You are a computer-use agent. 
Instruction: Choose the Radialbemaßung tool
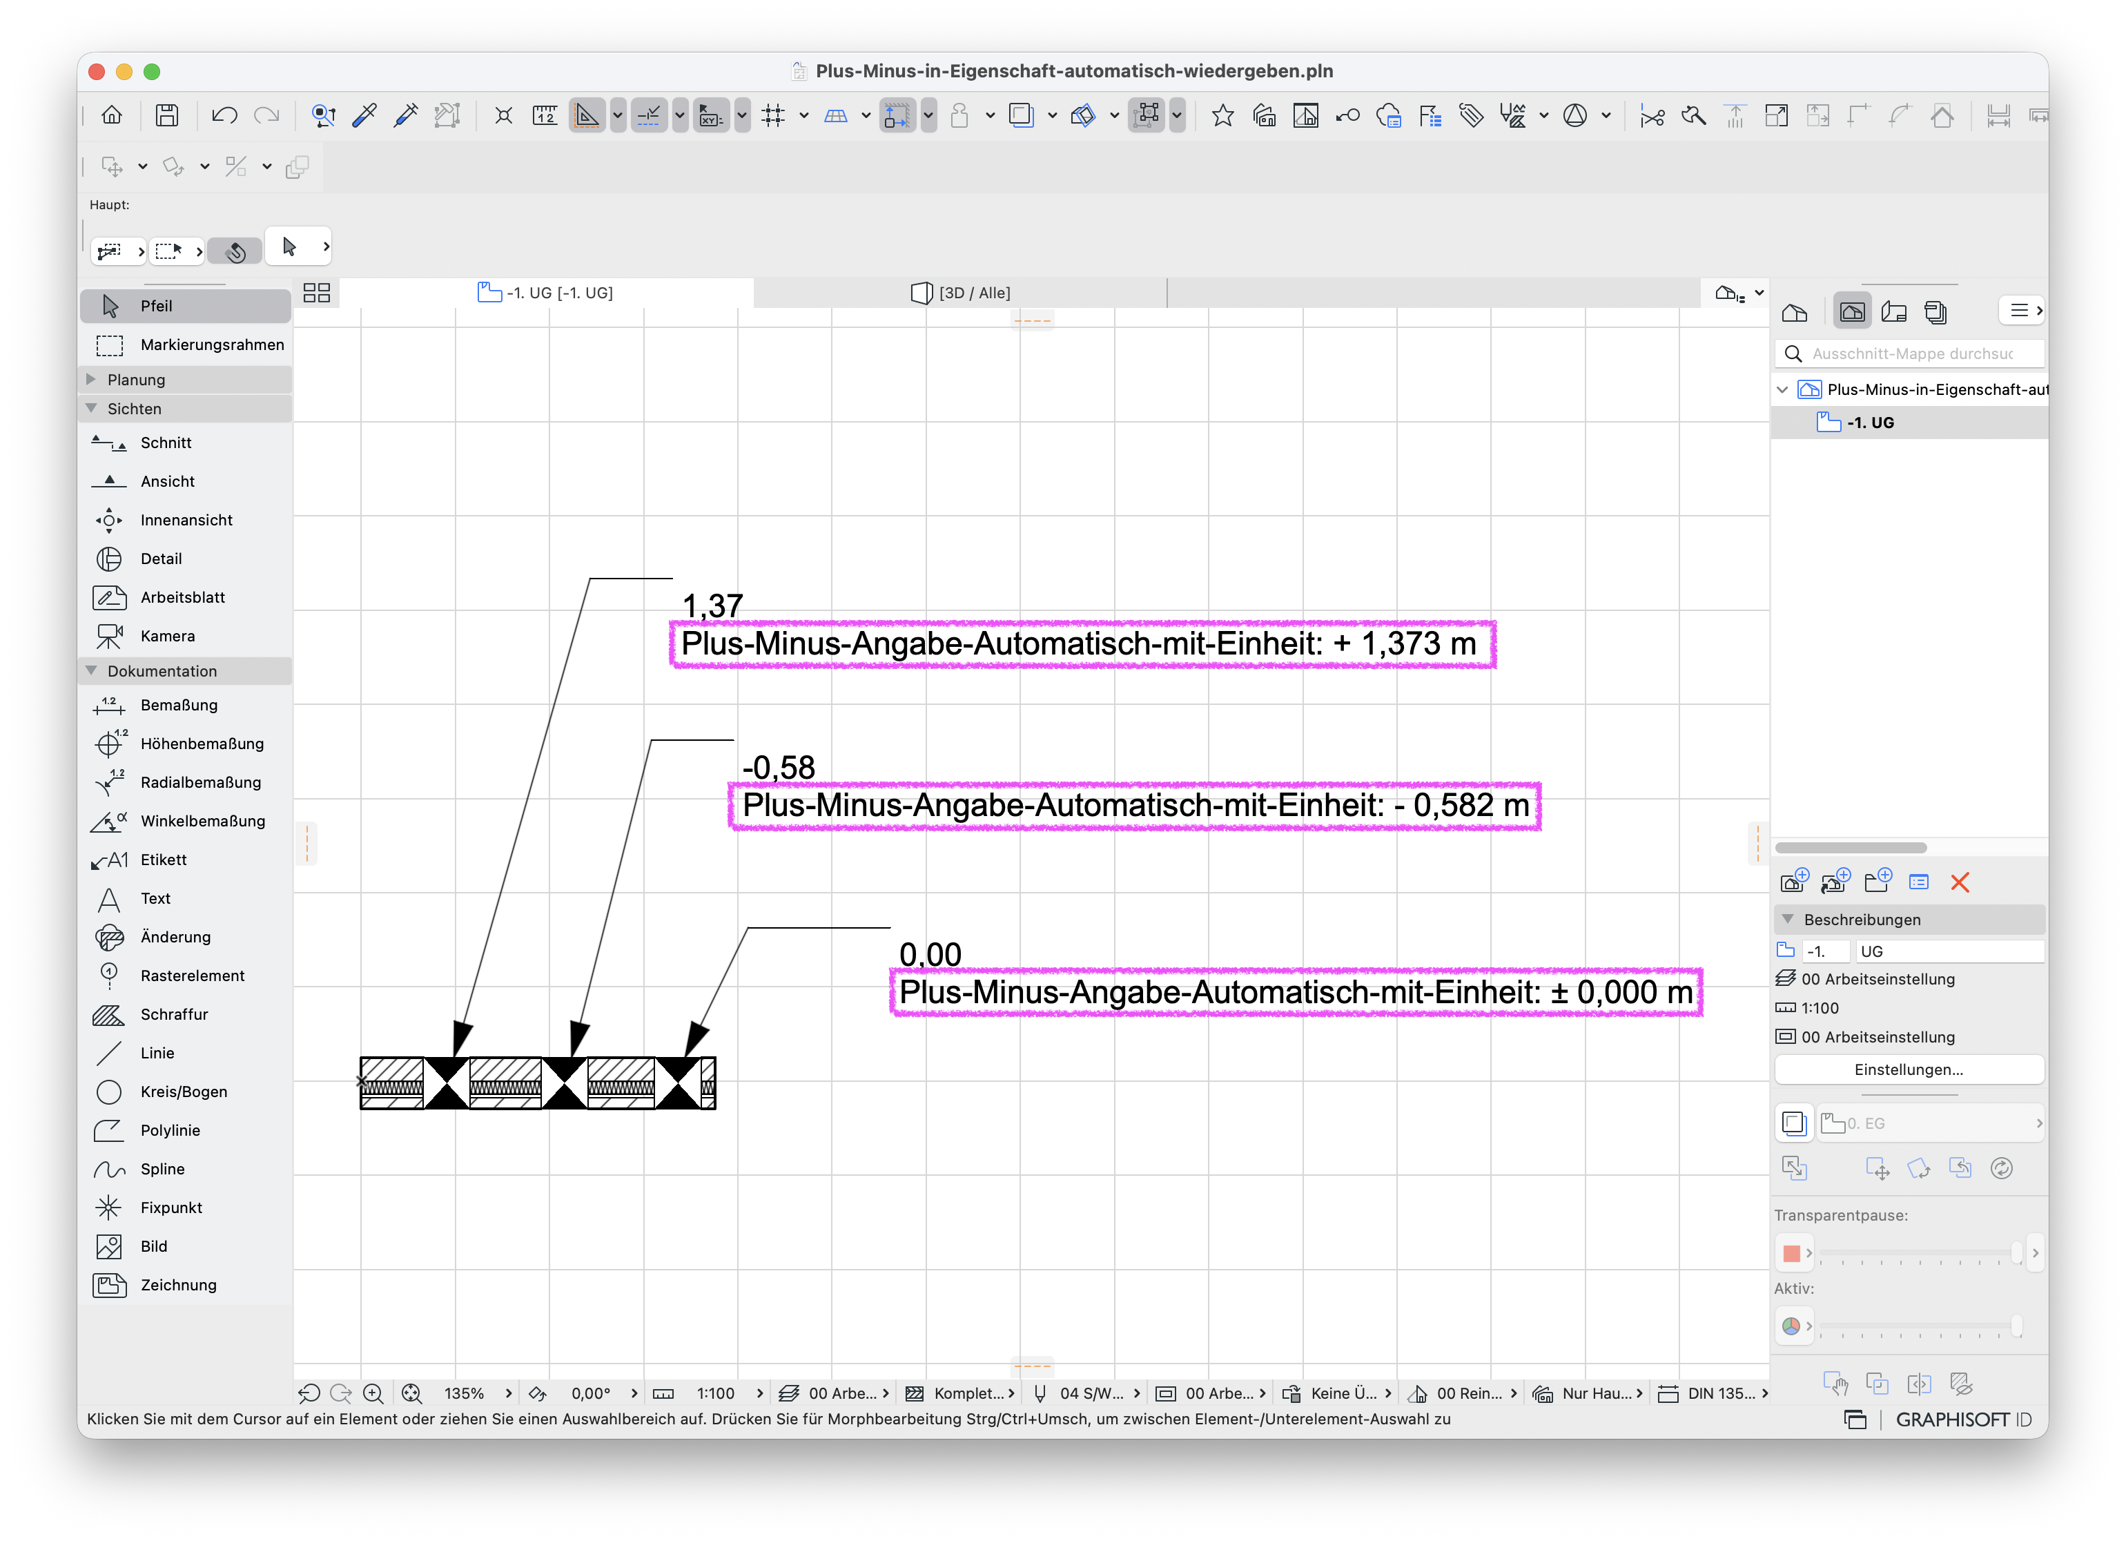(186, 782)
